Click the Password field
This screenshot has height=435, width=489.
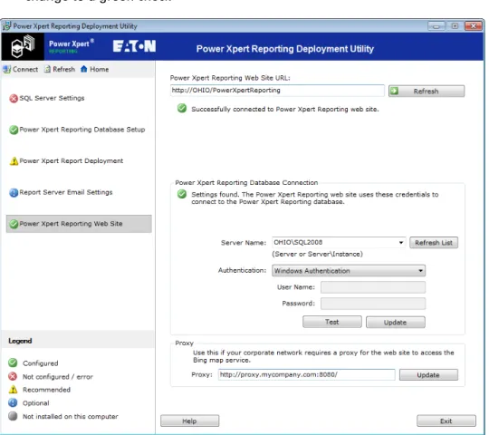pos(373,304)
